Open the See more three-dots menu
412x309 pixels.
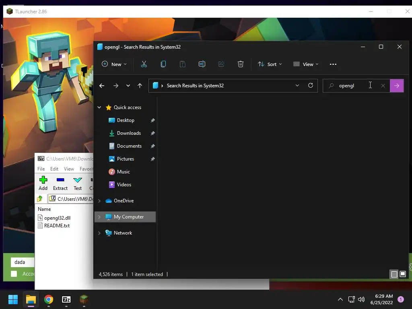coord(333,64)
